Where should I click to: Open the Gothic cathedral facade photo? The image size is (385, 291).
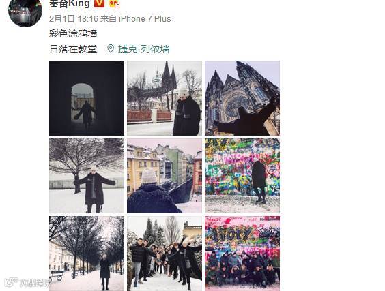click(x=242, y=98)
